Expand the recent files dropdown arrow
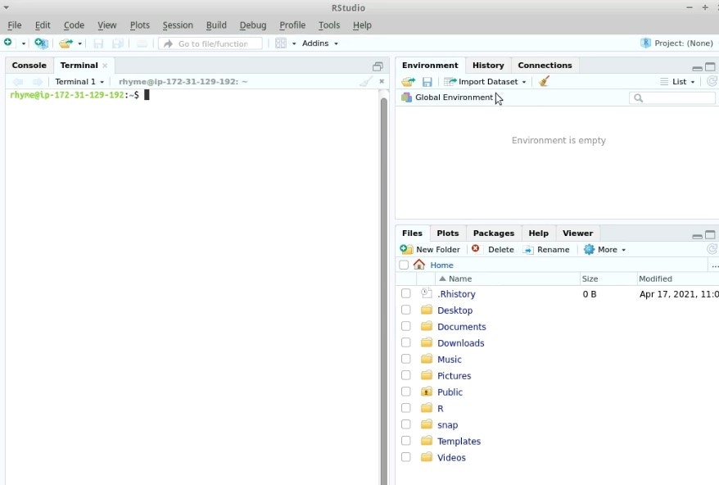 coord(79,43)
